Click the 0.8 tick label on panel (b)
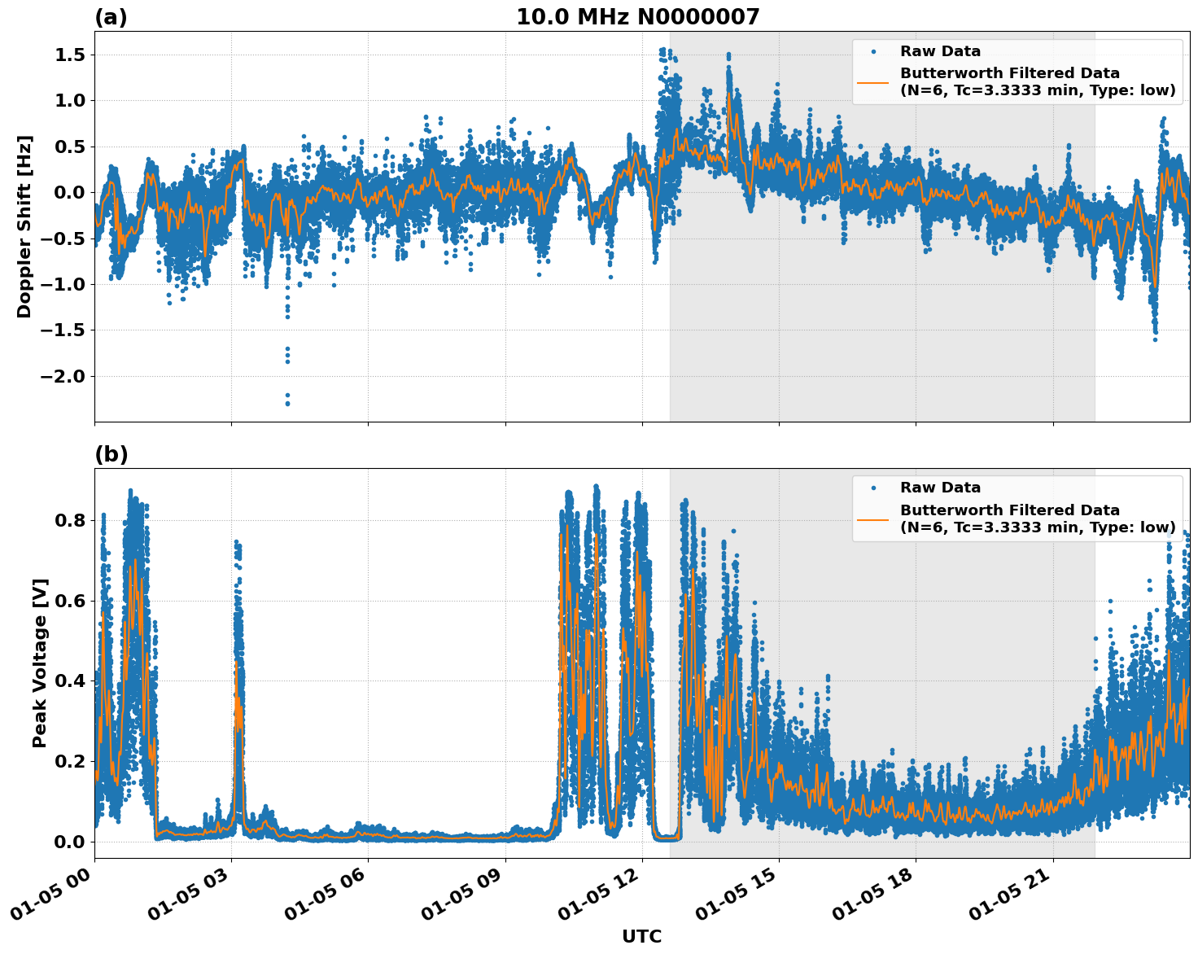The height and width of the screenshot is (954, 1198). 70,519
